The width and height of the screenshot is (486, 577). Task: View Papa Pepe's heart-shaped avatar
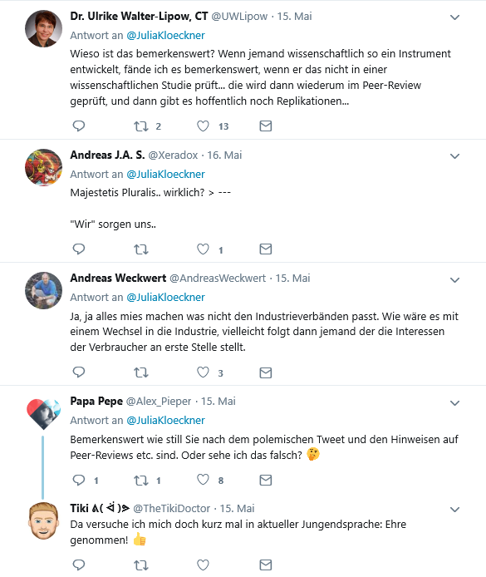click(x=43, y=414)
